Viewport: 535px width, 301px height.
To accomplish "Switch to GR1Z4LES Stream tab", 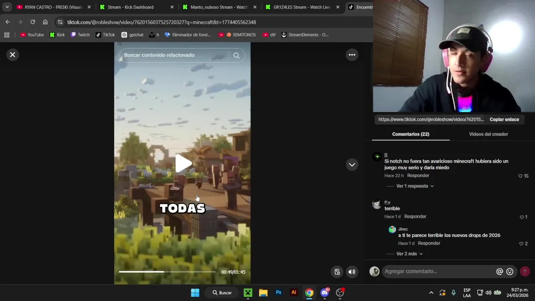I will coord(302,7).
